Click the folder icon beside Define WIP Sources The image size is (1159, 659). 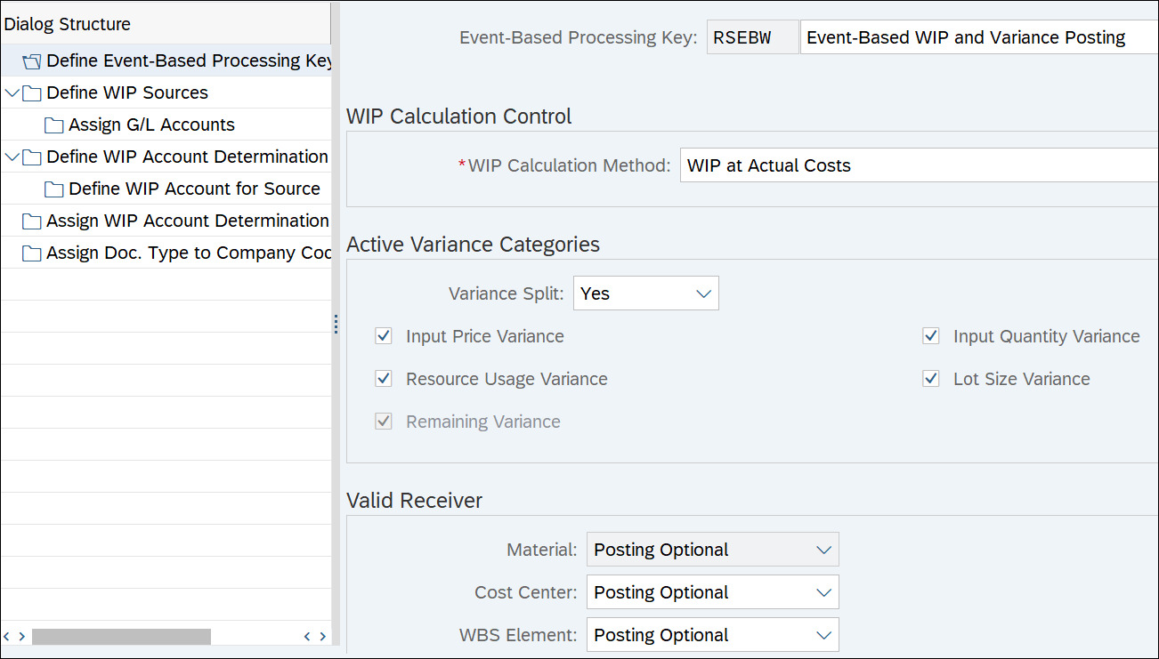pyautogui.click(x=32, y=93)
